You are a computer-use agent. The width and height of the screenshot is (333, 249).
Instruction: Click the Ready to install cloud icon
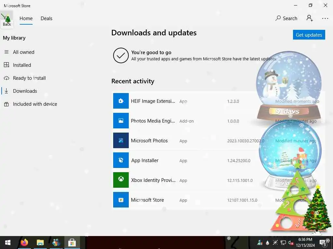point(7,78)
